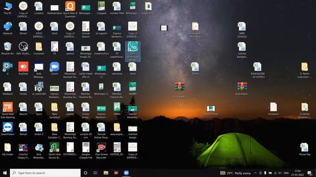Image resolution: width=316 pixels, height=177 pixels.
Task: Open Quick Heal Safe Banking icon
Action: tap(8, 110)
